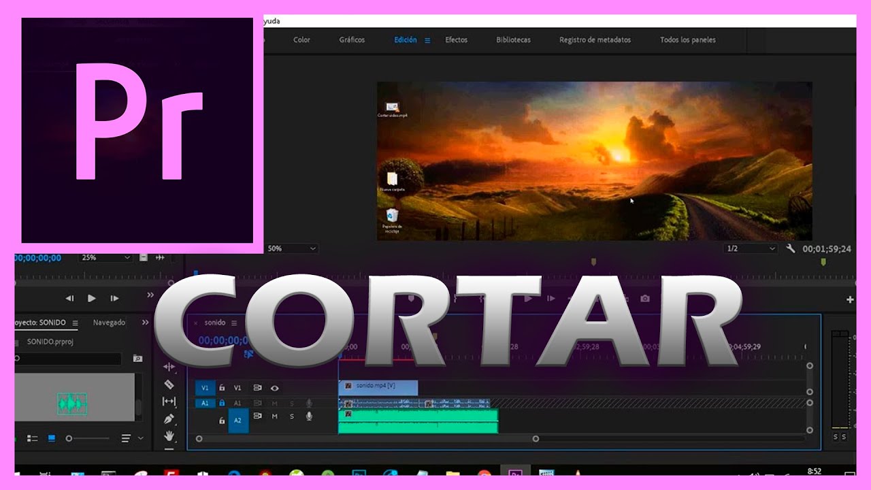Image resolution: width=871 pixels, height=490 pixels.
Task: Toggle the highlighted A2 track target
Action: [x=238, y=421]
